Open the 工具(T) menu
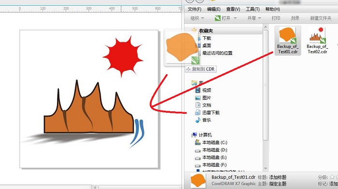This screenshot has height=189, width=338. tap(253, 9)
